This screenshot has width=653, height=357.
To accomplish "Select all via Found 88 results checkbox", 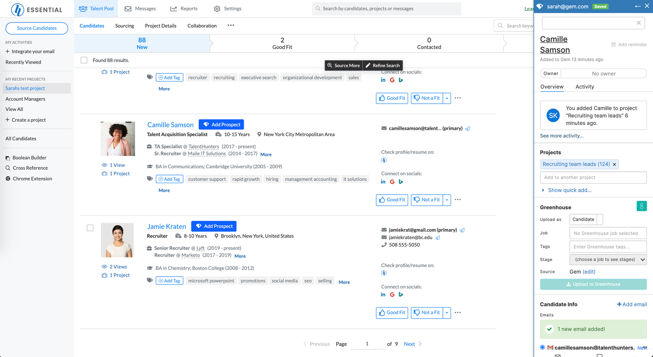I will 84,60.
